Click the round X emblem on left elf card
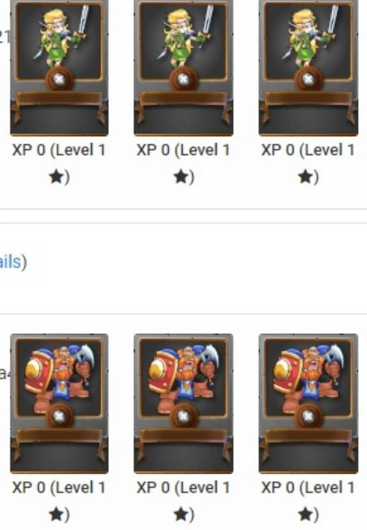Viewport: 367px width, 530px height. [59, 79]
